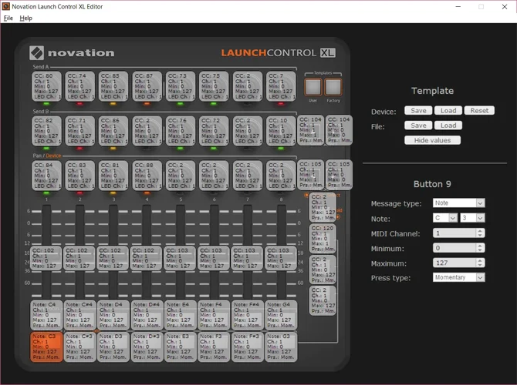Select the Note C#4 pad
517x385 pixels.
[80, 315]
